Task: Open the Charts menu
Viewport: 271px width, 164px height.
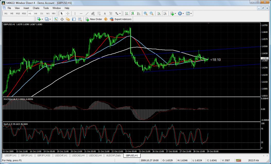Action: click(36, 8)
